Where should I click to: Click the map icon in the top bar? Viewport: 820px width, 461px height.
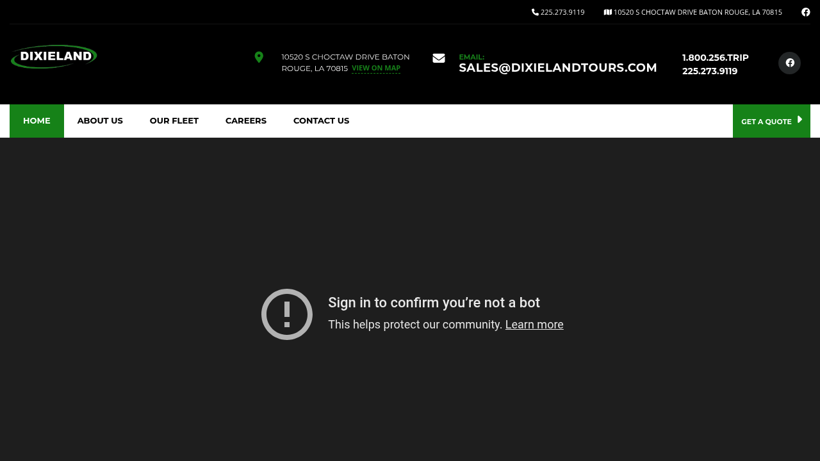pyautogui.click(x=607, y=12)
